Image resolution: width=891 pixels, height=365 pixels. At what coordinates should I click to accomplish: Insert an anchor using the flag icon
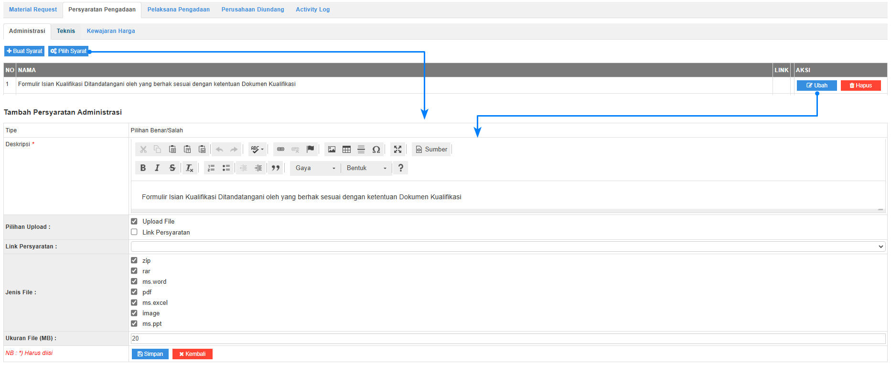coord(311,150)
